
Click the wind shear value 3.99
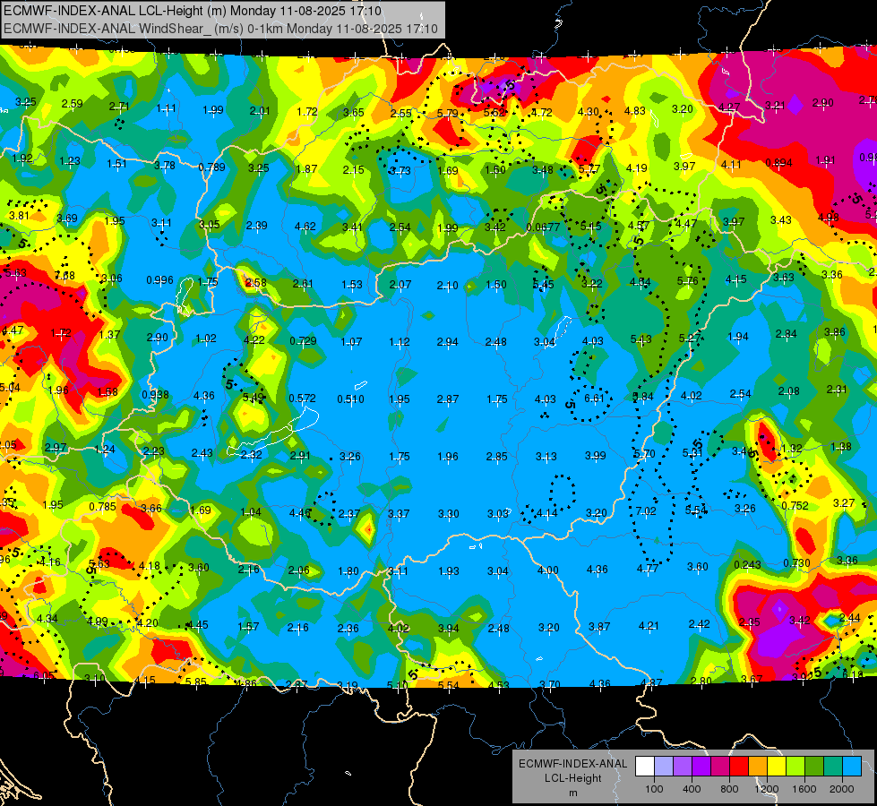[x=595, y=456]
